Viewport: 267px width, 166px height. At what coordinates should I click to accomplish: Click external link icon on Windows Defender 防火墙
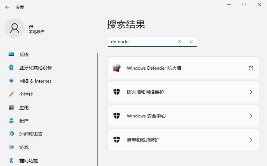(x=251, y=68)
